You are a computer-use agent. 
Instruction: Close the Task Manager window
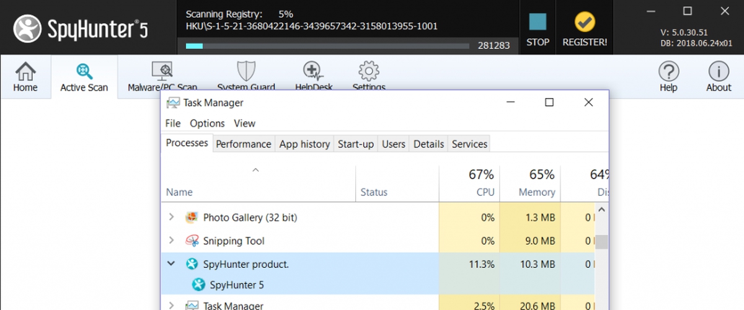[588, 102]
